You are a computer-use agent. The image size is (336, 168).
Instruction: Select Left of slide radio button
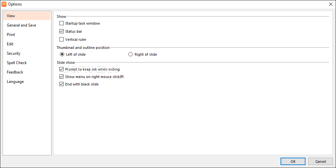pos(62,54)
